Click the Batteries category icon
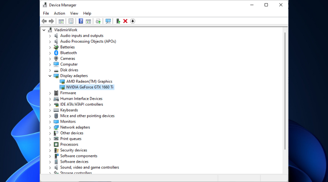Viewport: 328px width, 182px height. [56, 47]
